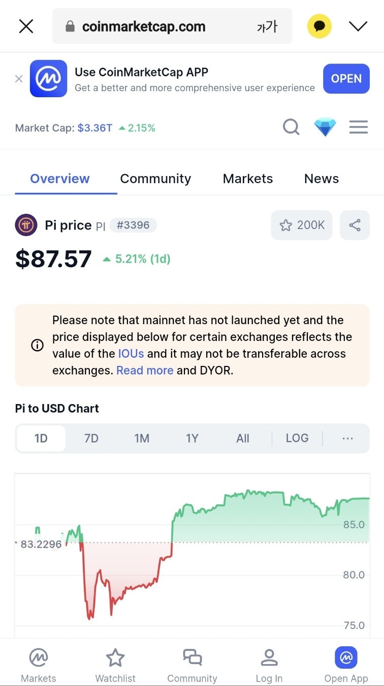This screenshot has width=384, height=686.
Task: Expand the browser chevron menu
Action: (358, 26)
